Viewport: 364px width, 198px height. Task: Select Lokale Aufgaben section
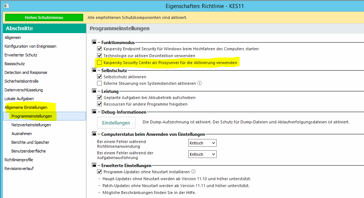[x=19, y=99]
